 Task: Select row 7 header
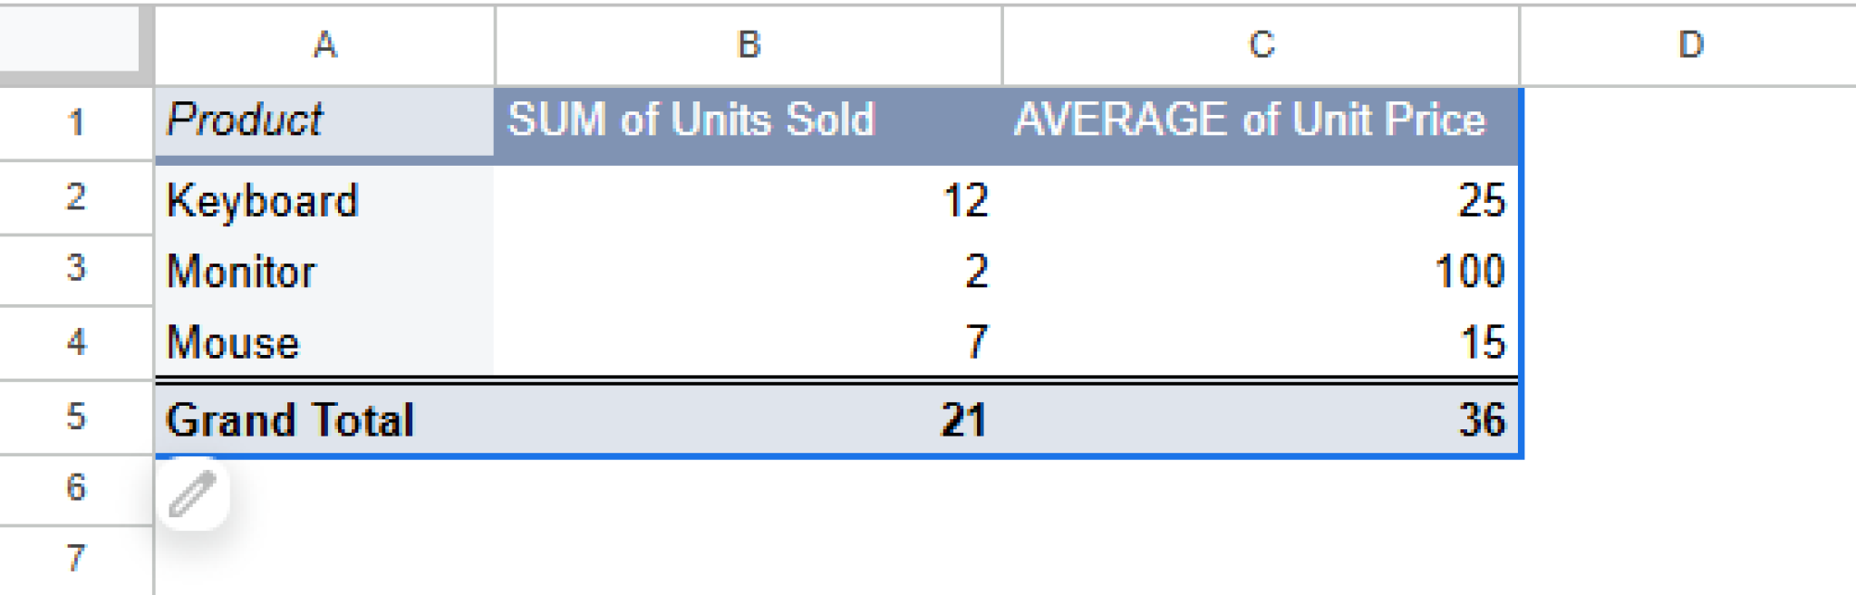76,561
